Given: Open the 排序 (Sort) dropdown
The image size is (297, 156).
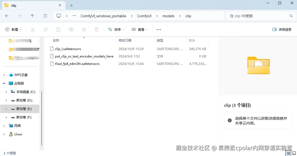Looking at the screenshot, I should pos(116,29).
